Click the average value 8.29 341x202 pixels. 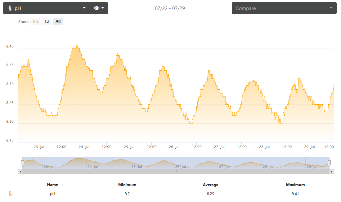pos(210,194)
